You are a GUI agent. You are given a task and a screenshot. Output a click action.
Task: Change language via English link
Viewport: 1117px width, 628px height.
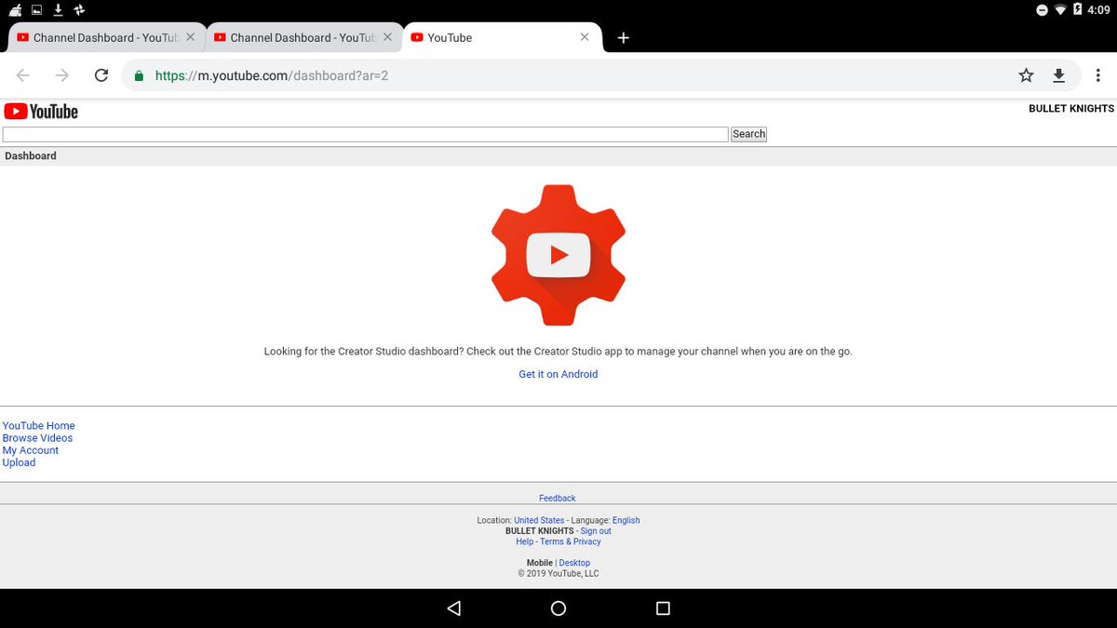point(626,520)
